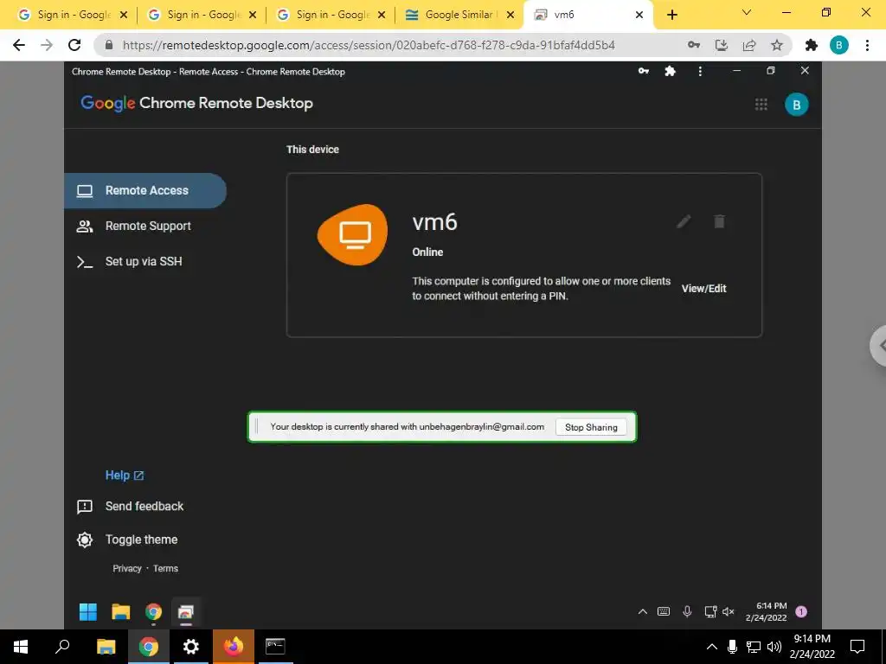Open Settings gear on local taskbar
Image resolution: width=886 pixels, height=664 pixels.
(x=191, y=647)
